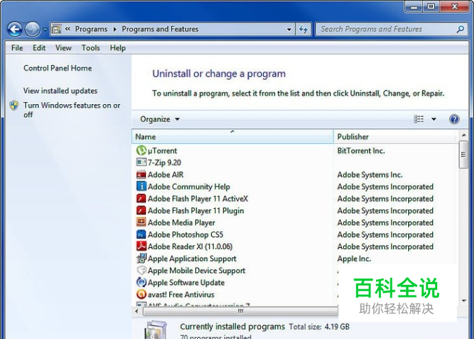Click the 7-Zip 9.20 icon

(141, 162)
